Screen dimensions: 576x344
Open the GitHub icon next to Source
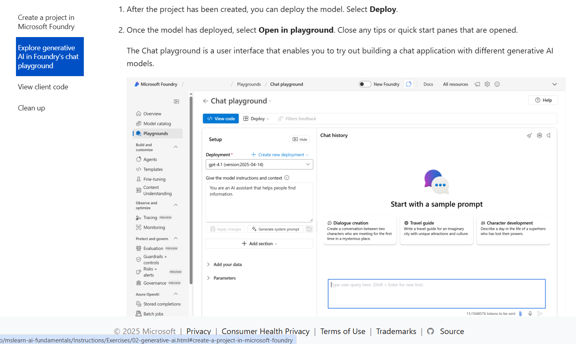point(431,331)
